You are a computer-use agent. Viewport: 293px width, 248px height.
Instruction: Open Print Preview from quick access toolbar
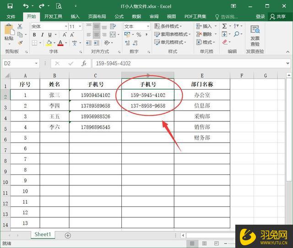tap(59, 6)
